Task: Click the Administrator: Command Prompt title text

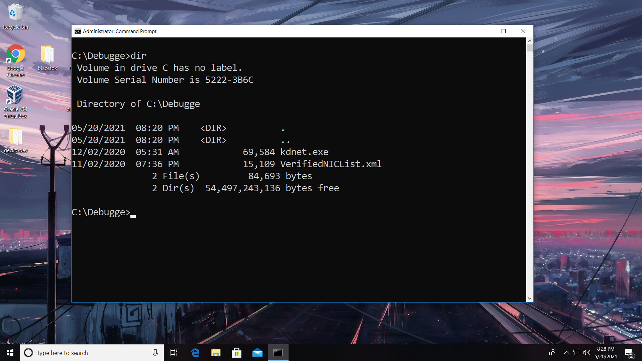Action: coord(120,31)
